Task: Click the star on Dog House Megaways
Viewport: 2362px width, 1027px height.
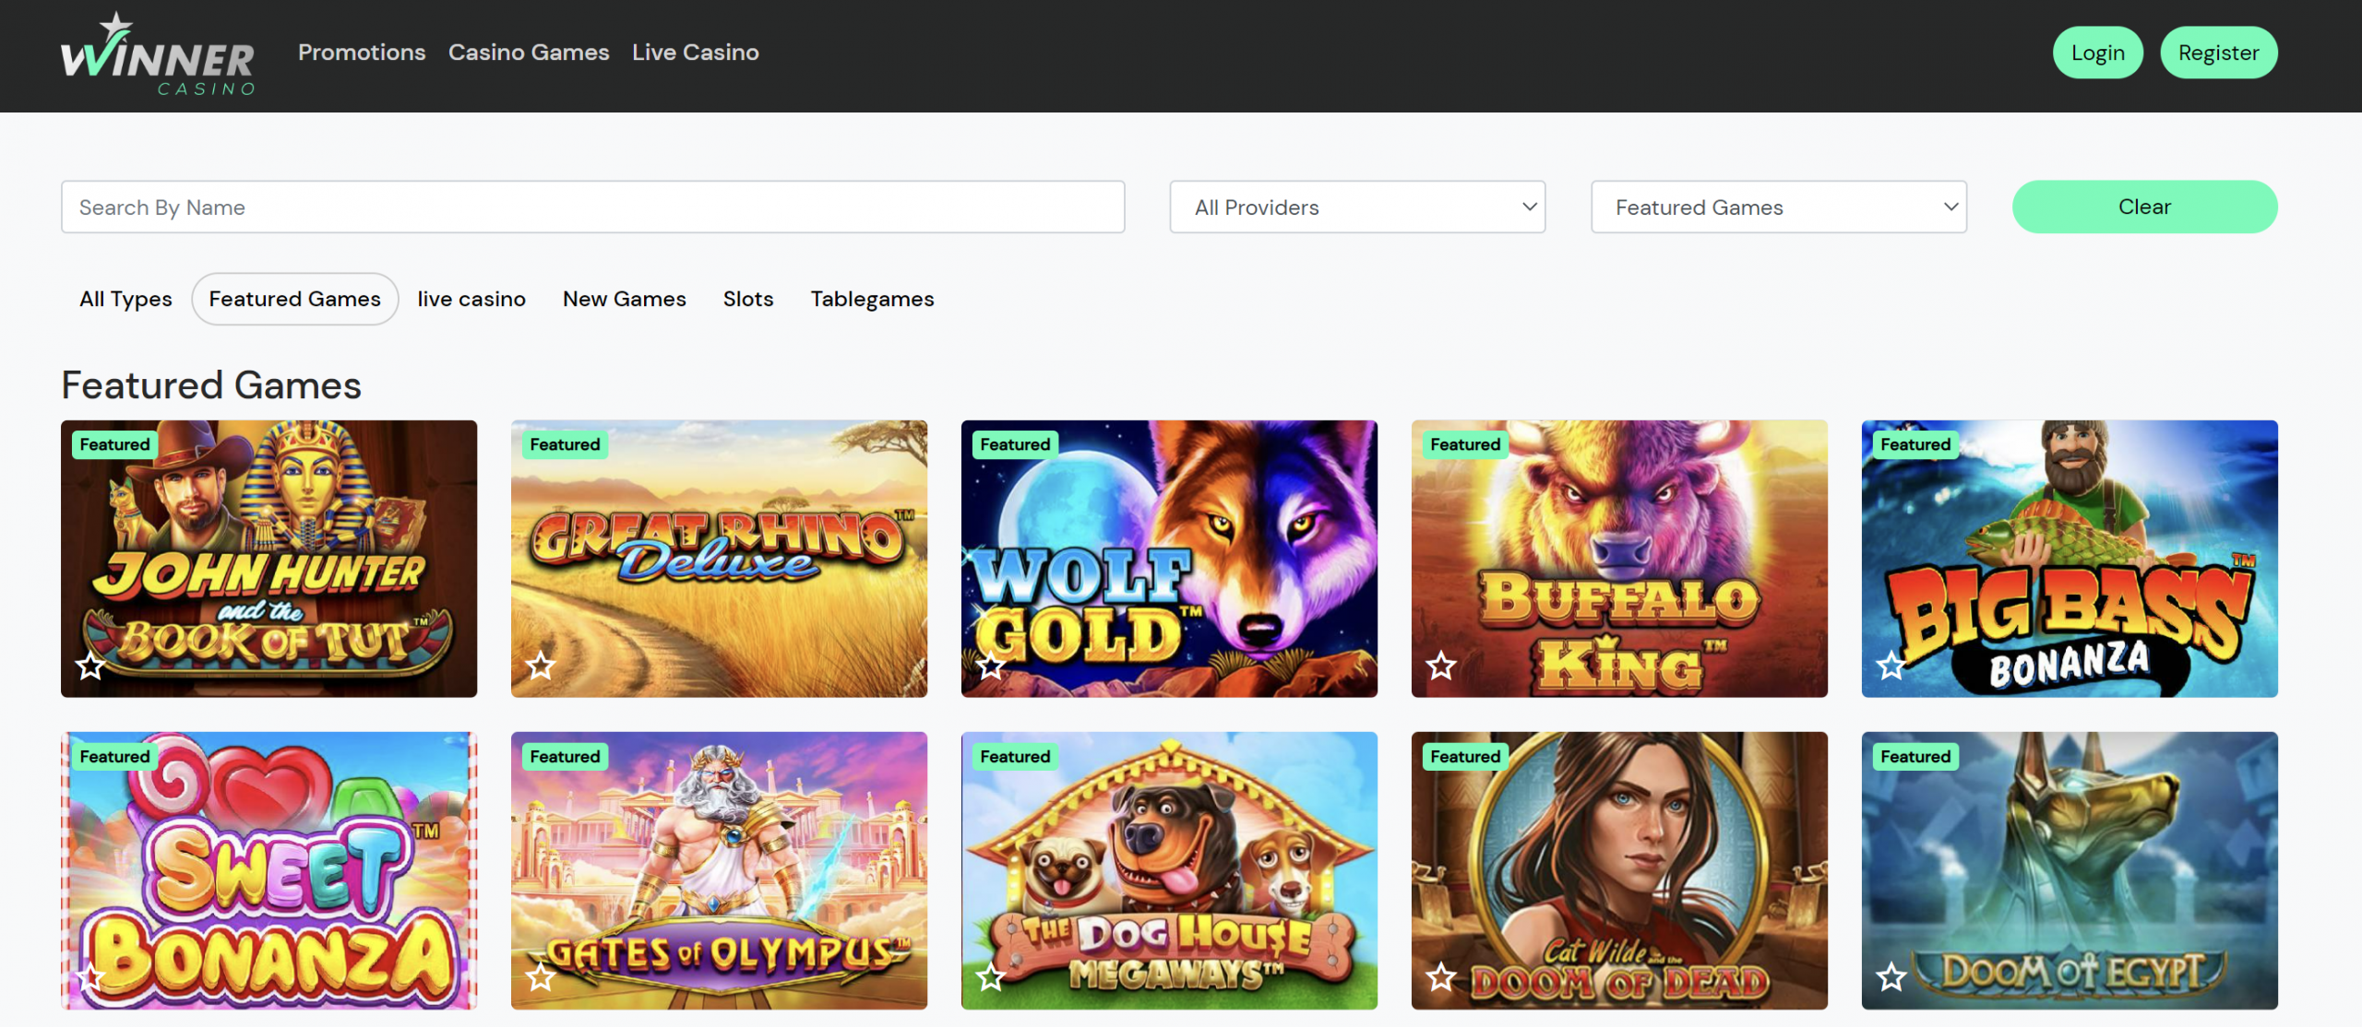Action: click(991, 977)
